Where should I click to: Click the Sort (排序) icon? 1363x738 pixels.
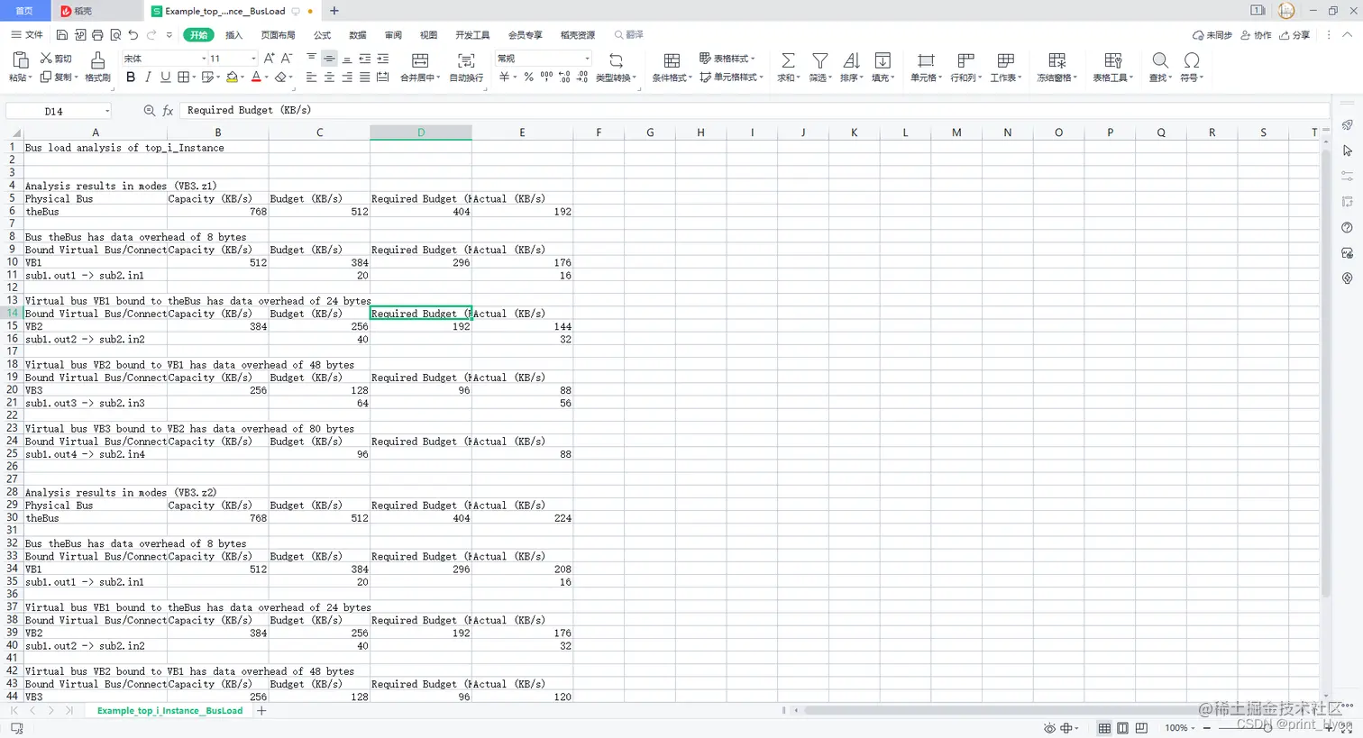851,60
